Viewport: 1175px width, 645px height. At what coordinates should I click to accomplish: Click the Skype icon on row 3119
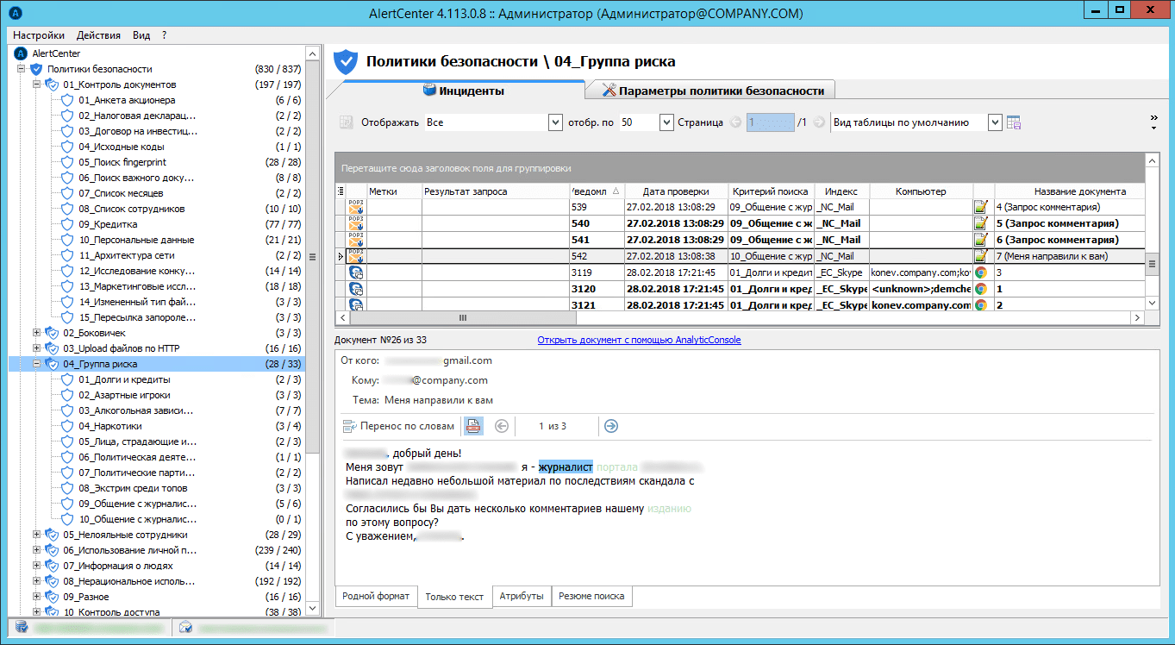click(x=355, y=272)
